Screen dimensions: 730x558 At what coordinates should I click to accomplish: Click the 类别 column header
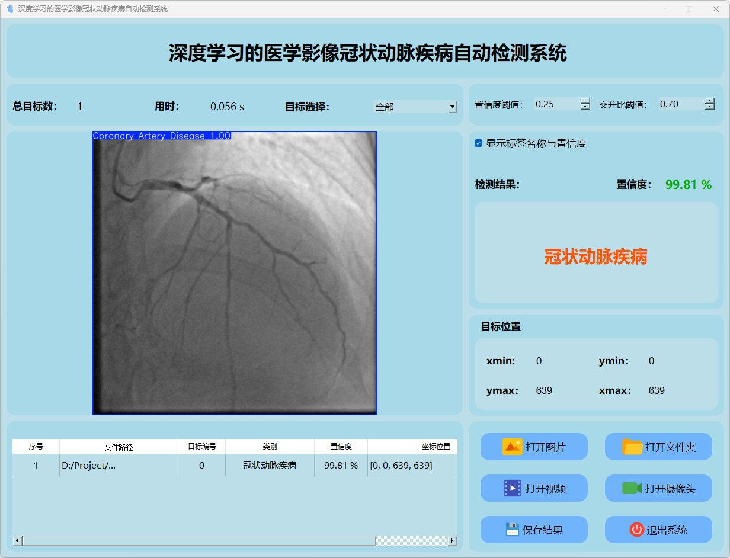pos(270,447)
